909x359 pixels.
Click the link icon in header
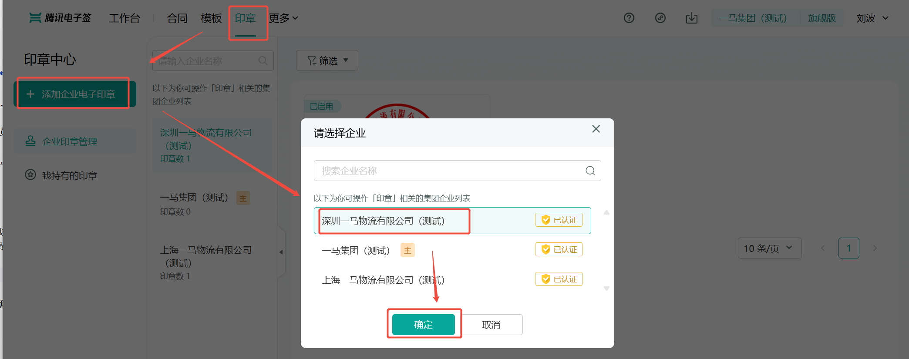pos(660,18)
